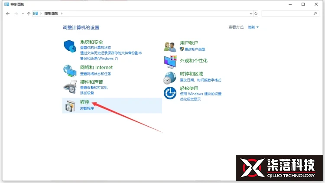Open 程序 disc box icon

(x=70, y=106)
